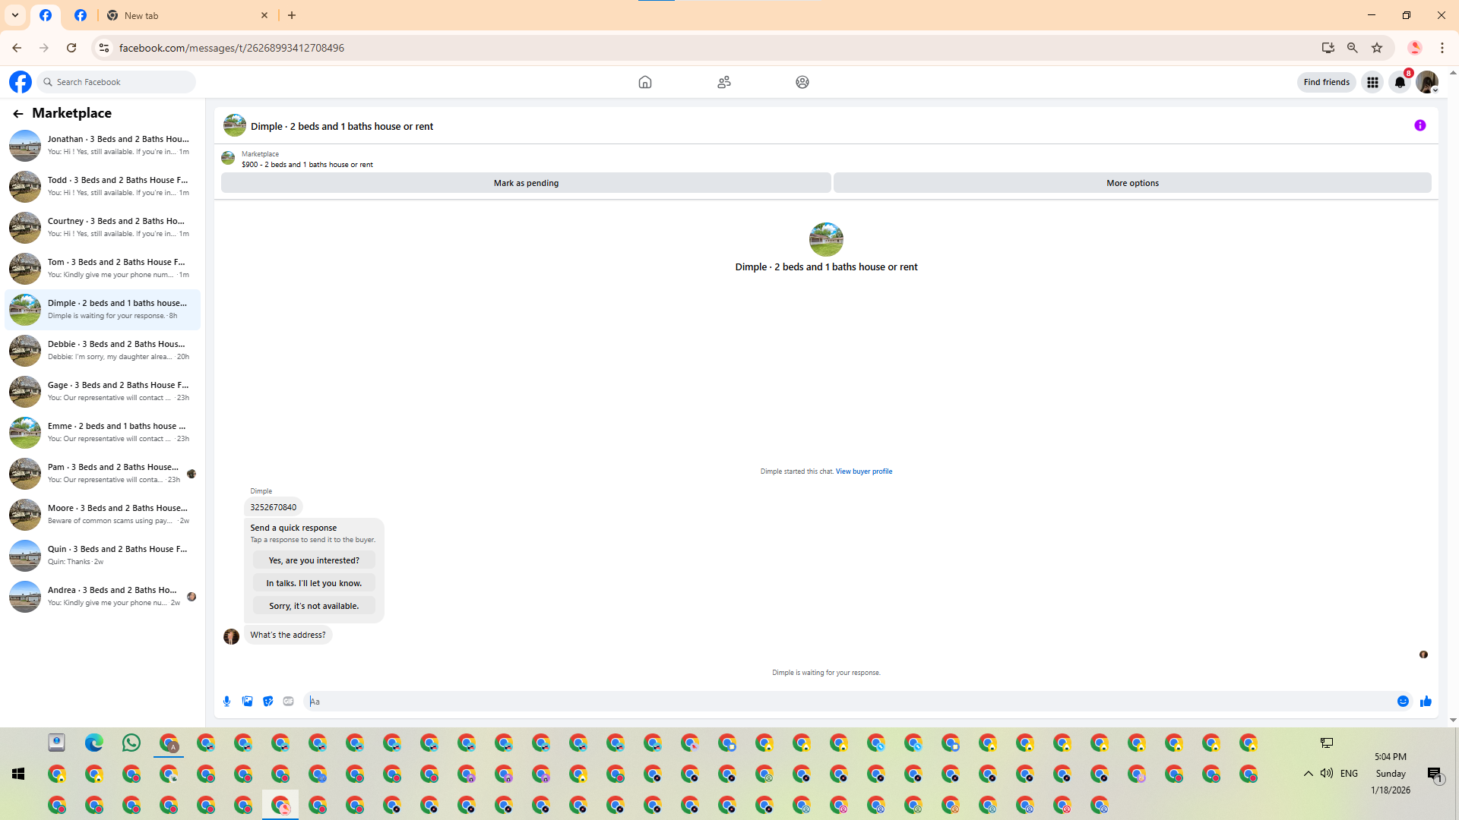Click the Mark as pending button
Screen dimensions: 1459x820
click(x=526, y=183)
